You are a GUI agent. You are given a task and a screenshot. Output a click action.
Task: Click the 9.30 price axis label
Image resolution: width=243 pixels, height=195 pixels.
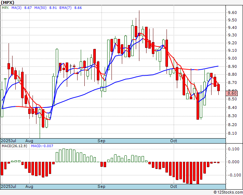click(x=232, y=35)
